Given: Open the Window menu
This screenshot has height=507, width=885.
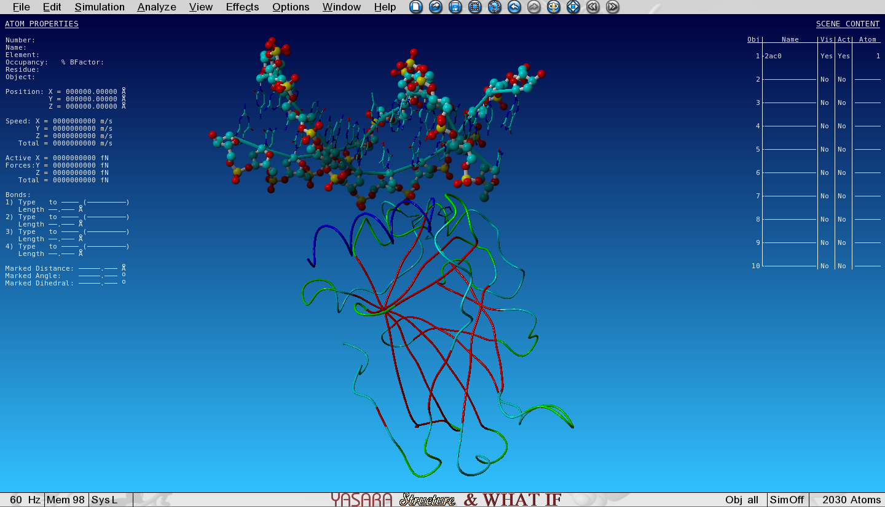Looking at the screenshot, I should click(x=342, y=7).
